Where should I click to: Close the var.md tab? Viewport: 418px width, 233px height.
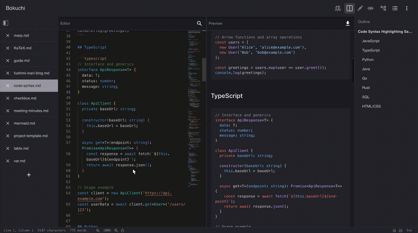tap(8, 161)
